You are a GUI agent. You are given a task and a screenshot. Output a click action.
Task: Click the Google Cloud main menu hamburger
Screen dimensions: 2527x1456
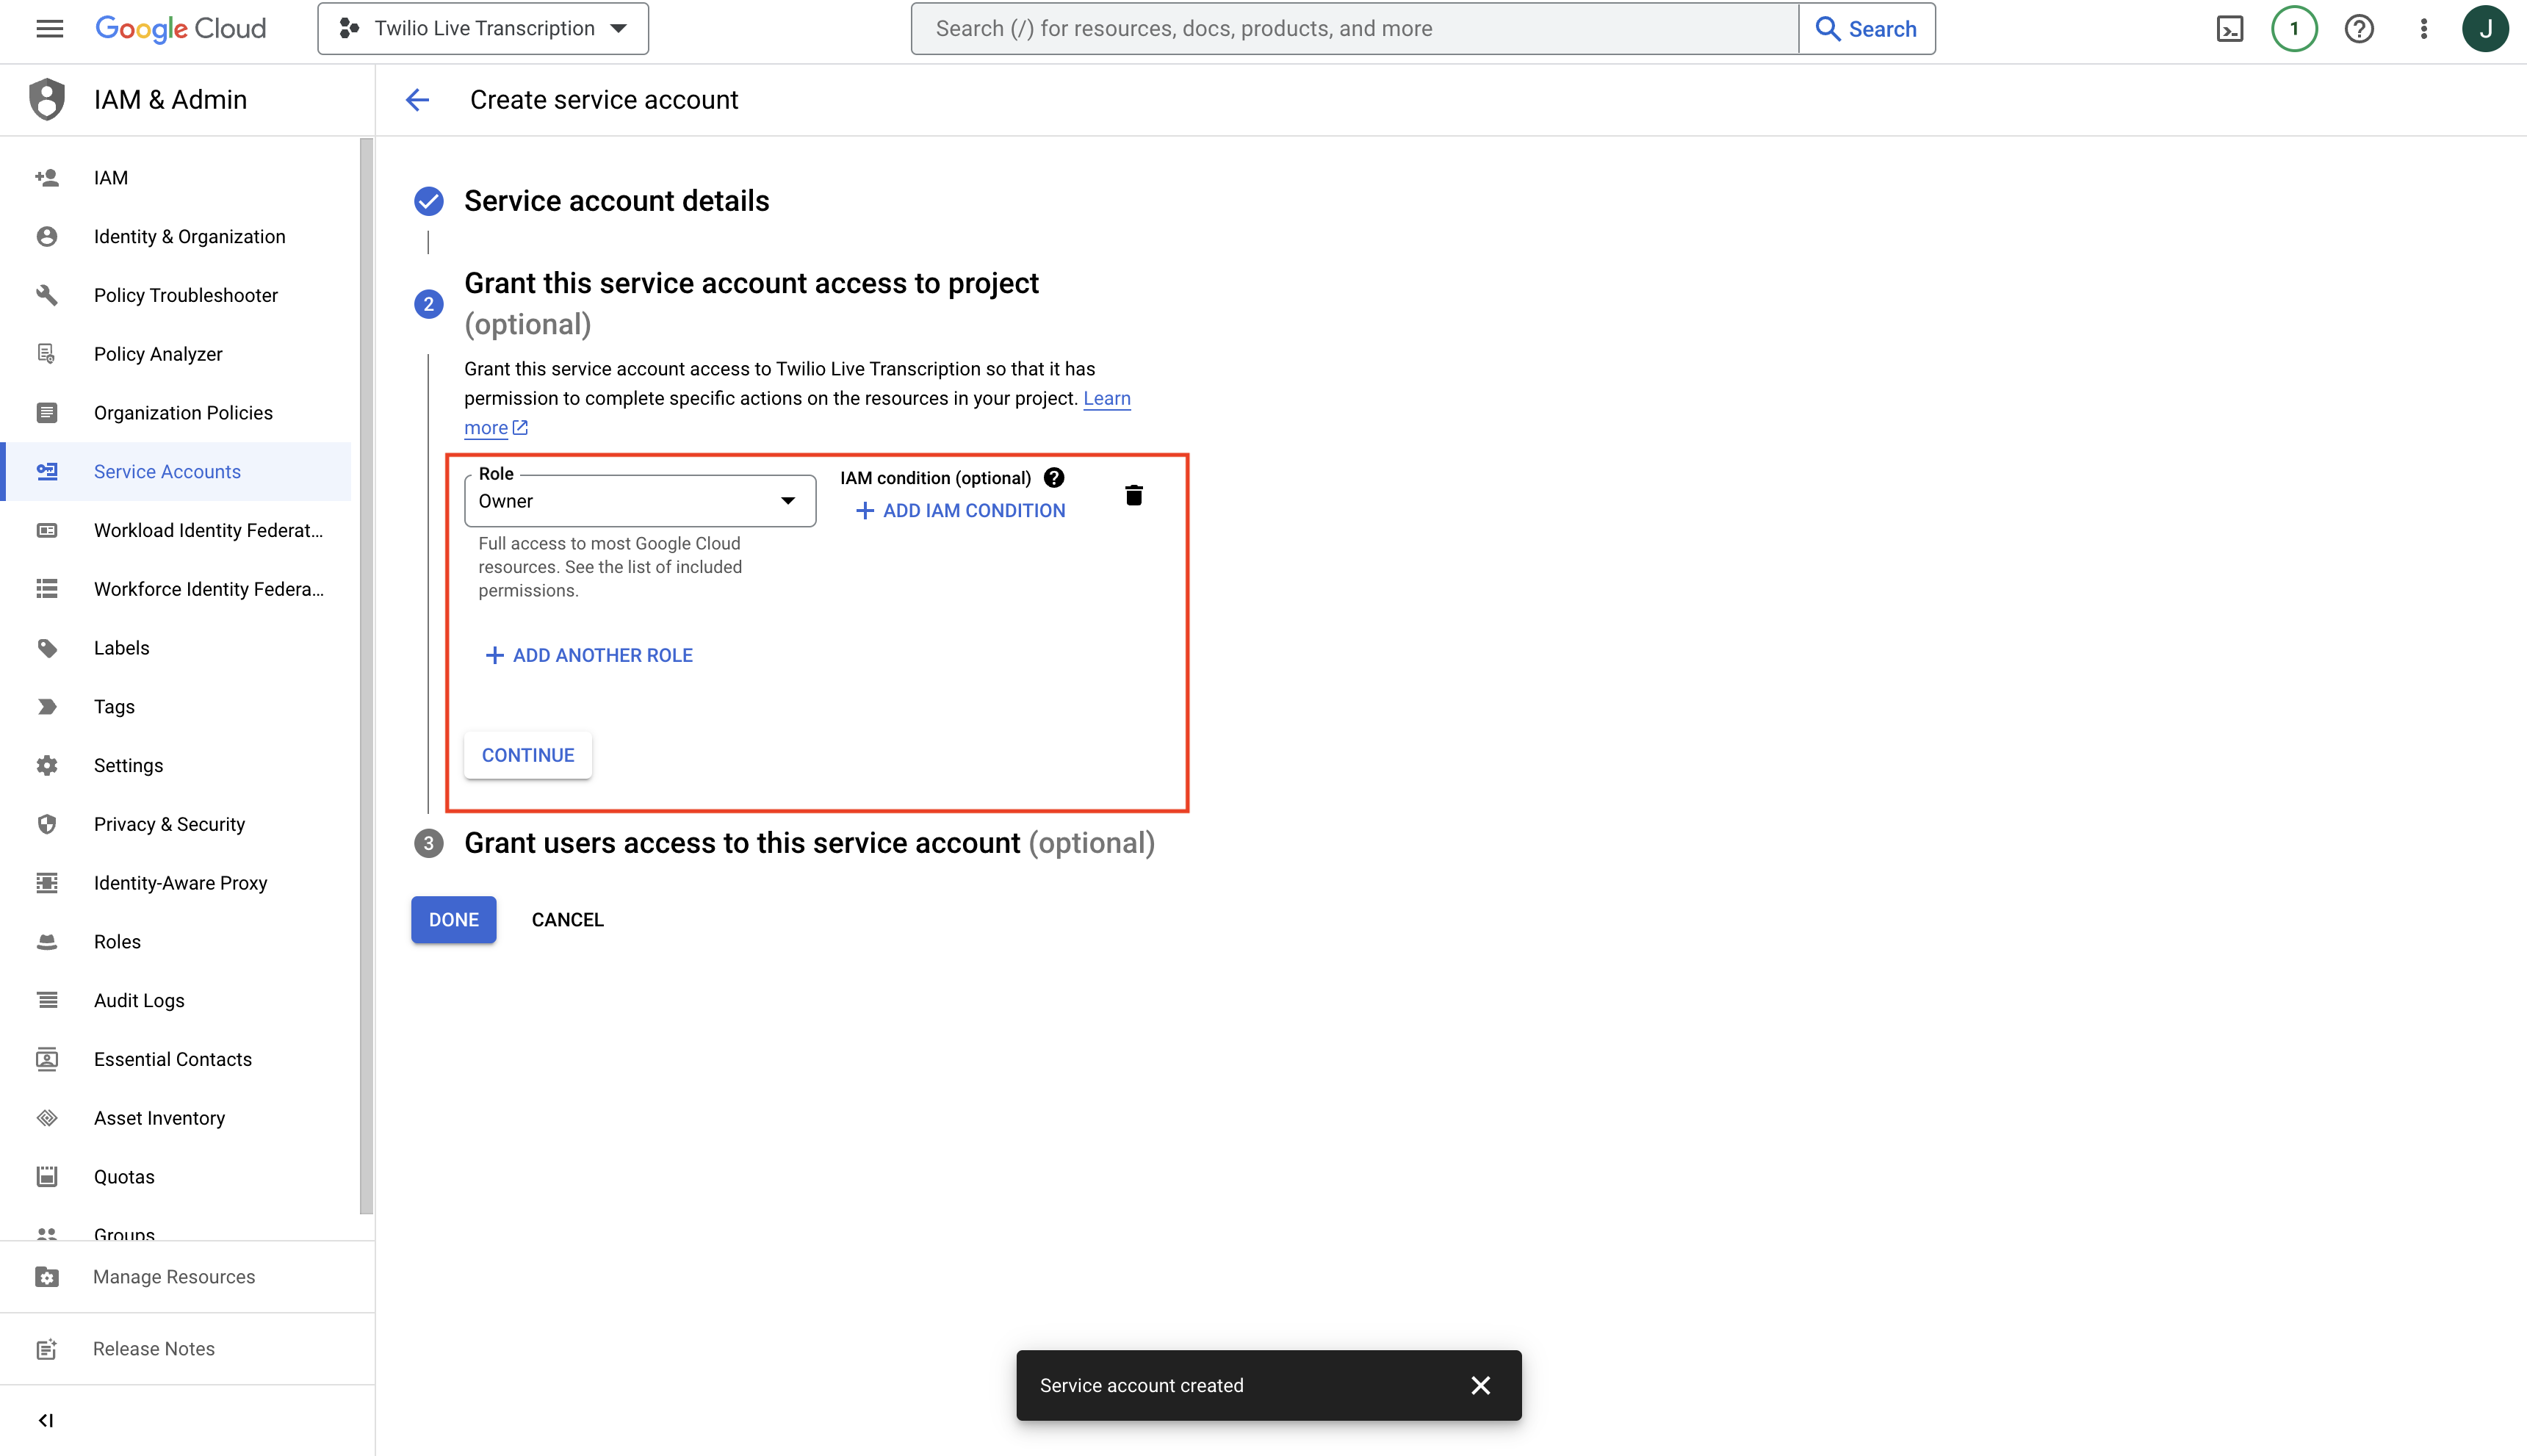coord(51,29)
